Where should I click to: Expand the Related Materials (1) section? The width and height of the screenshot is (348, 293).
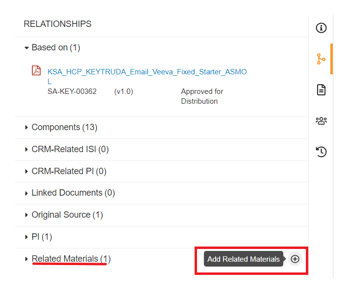26,259
